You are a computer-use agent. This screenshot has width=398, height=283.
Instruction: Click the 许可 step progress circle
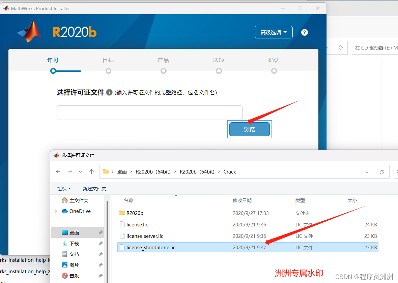pos(53,71)
